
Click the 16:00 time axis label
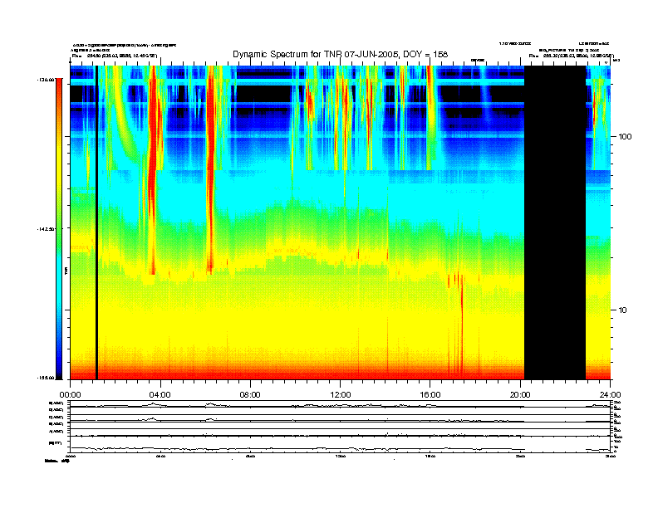click(x=430, y=394)
